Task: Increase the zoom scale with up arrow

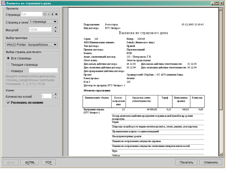Action: point(56,28)
